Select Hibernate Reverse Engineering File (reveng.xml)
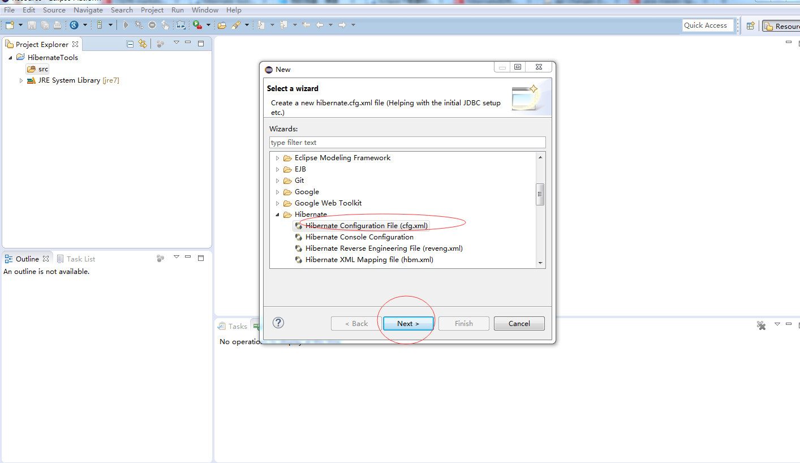The height and width of the screenshot is (463, 800). point(379,248)
